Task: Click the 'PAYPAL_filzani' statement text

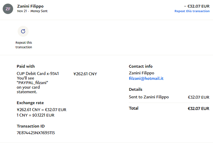Action: pos(33,83)
